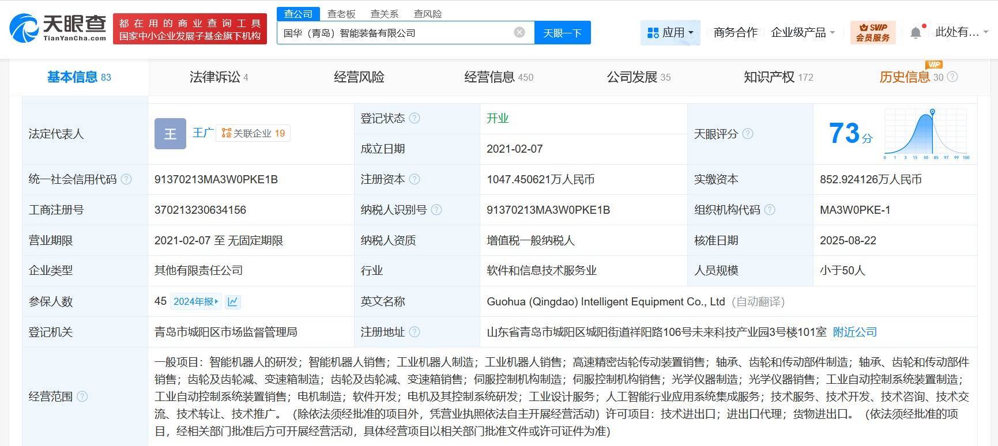Click the SVIP member service badge

click(872, 32)
